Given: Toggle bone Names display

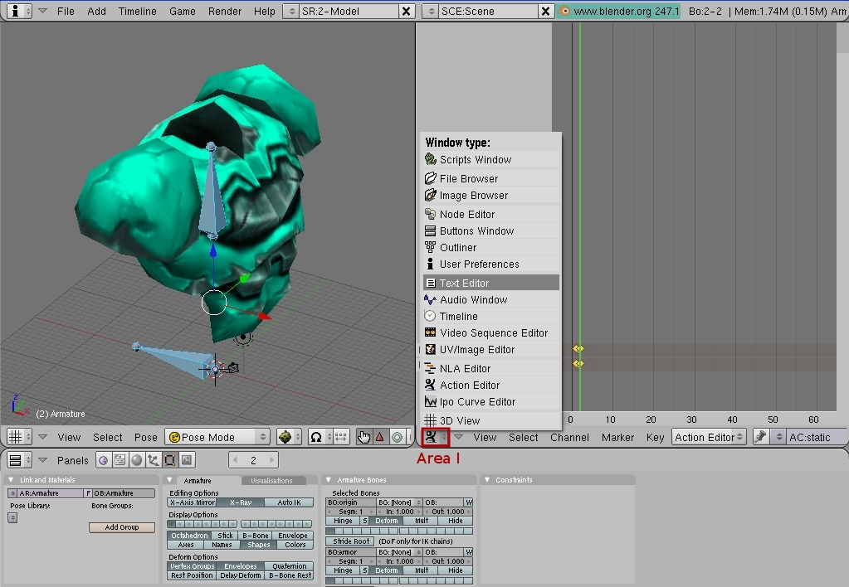Looking at the screenshot, I should click(x=222, y=545).
